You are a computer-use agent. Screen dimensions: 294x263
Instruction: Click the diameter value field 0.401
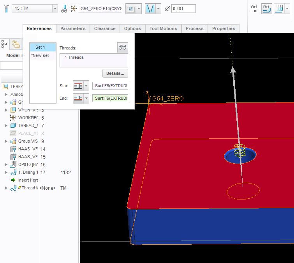click(x=183, y=9)
